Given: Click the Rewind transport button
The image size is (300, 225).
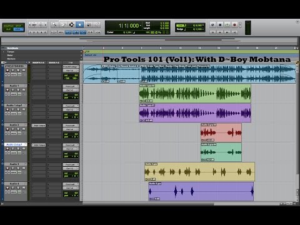Looking at the screenshot, I should (x=220, y=32).
